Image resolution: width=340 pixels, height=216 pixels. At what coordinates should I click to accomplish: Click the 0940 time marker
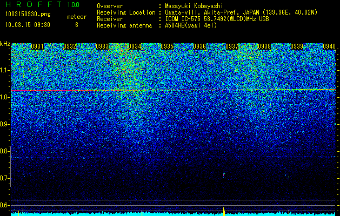click(x=329, y=46)
